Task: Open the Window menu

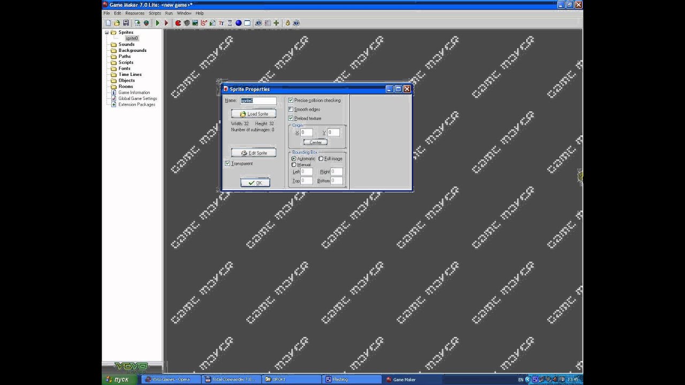Action: (x=184, y=13)
